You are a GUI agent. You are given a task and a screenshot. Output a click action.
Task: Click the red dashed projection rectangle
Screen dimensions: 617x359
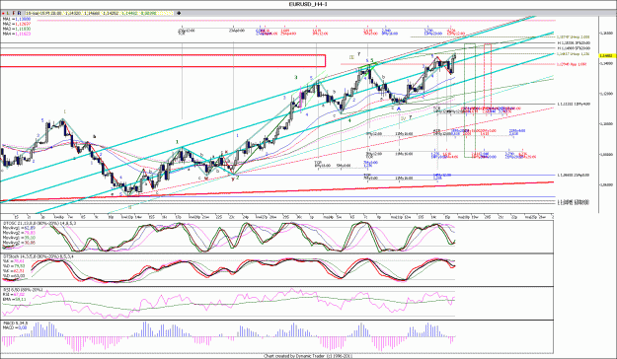(x=488, y=76)
